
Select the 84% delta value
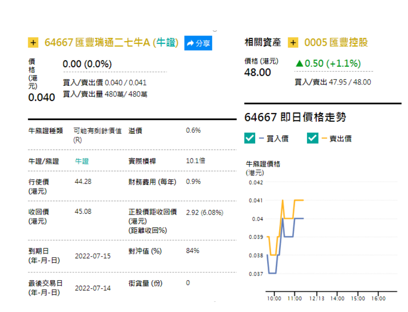[192, 251]
